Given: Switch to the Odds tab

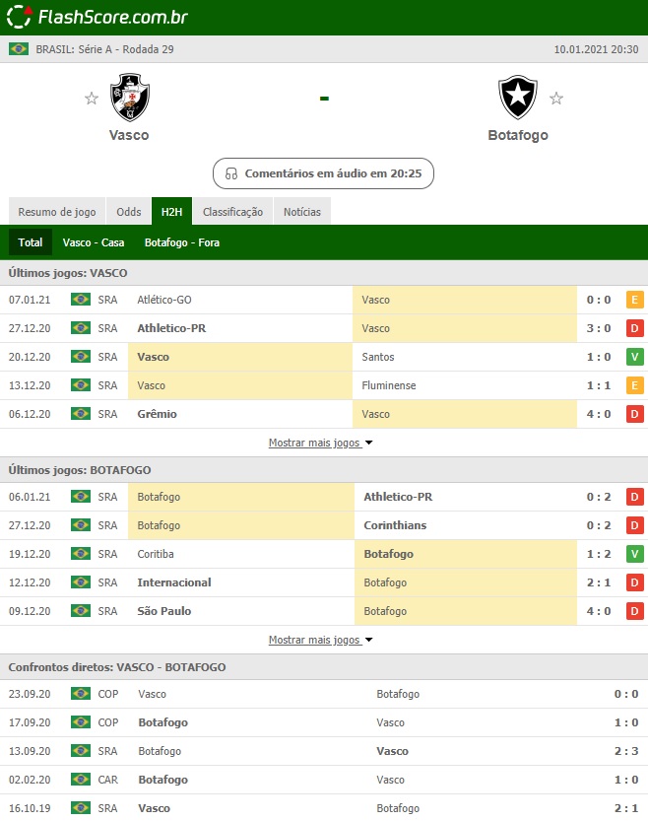Looking at the screenshot, I should click(129, 212).
